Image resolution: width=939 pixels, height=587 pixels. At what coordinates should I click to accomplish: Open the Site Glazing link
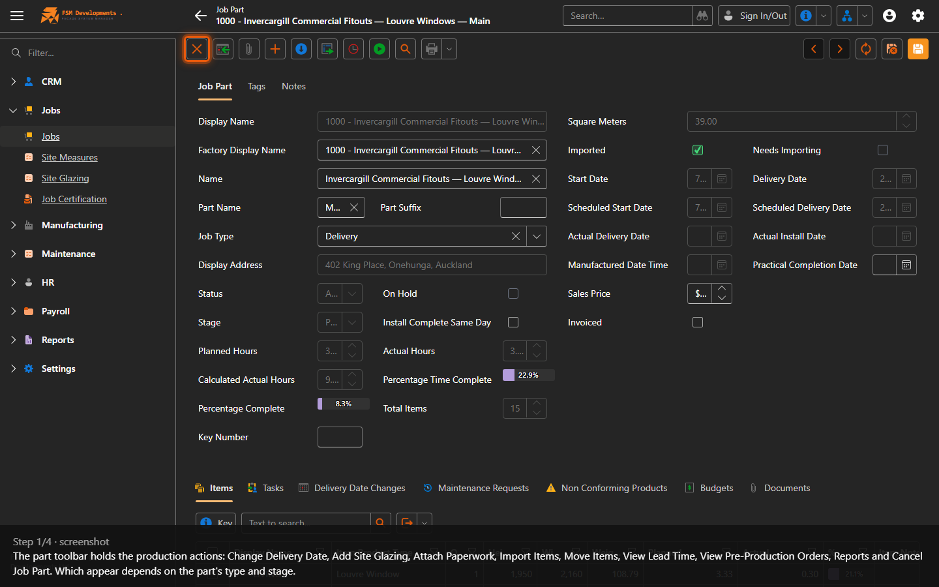65,178
